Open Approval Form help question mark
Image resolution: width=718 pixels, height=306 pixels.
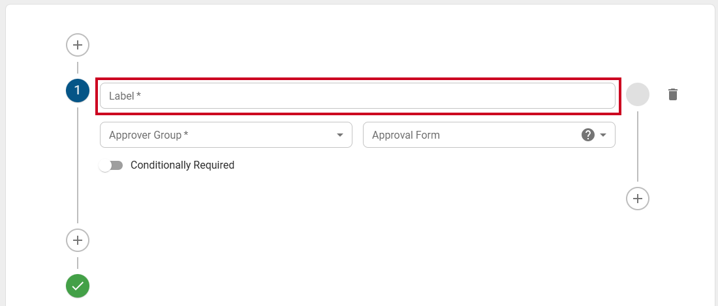(x=588, y=135)
